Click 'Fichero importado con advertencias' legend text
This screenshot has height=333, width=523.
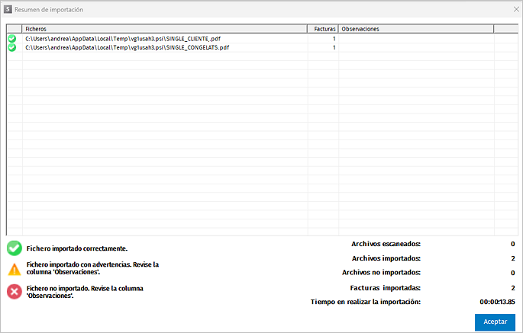coord(92,268)
